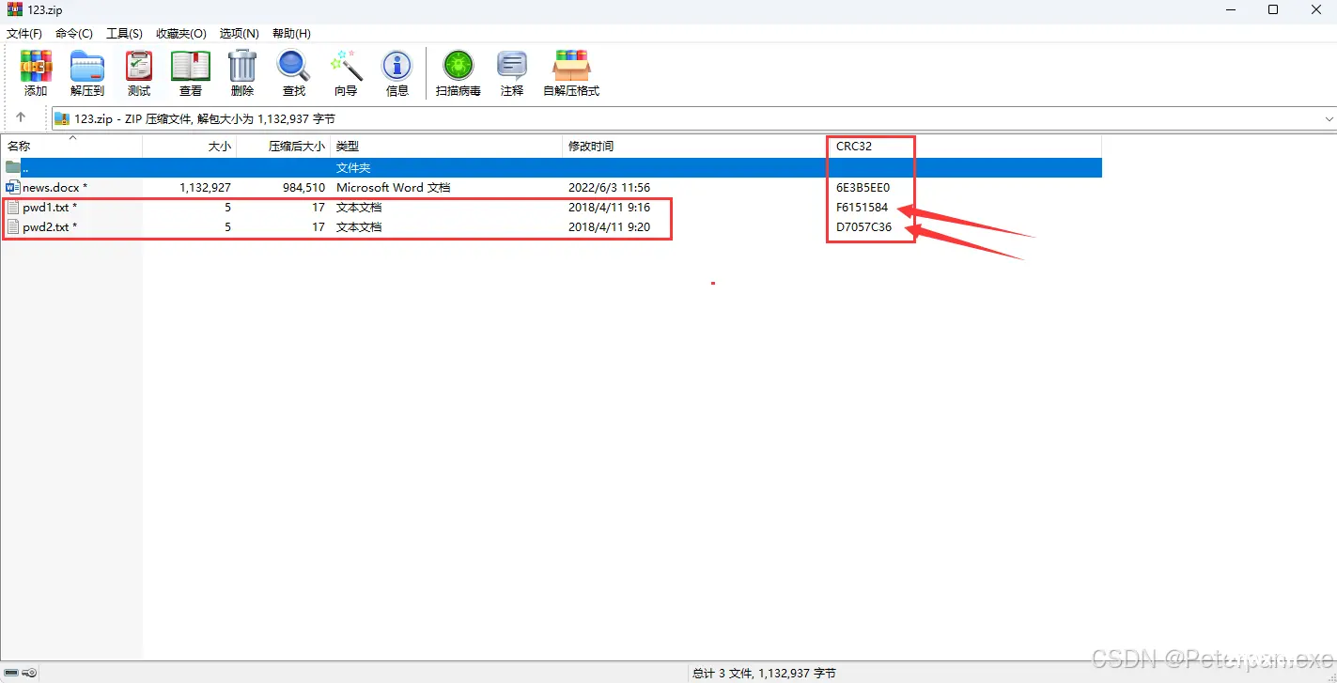Click CRC32 value 6E3B5EE0
This screenshot has height=683, width=1337.
click(x=863, y=187)
